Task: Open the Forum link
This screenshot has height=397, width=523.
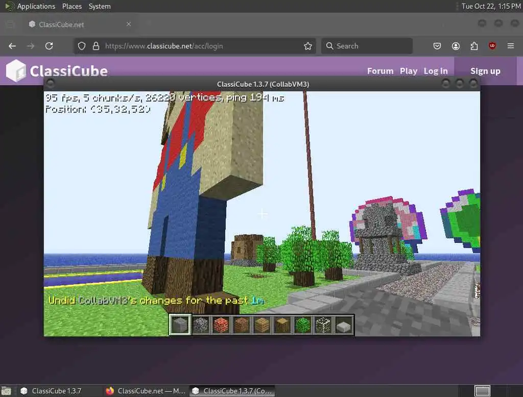Action: pos(380,71)
